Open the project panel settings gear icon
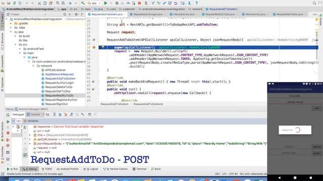This screenshot has width=323, height=181. [x=76, y=14]
